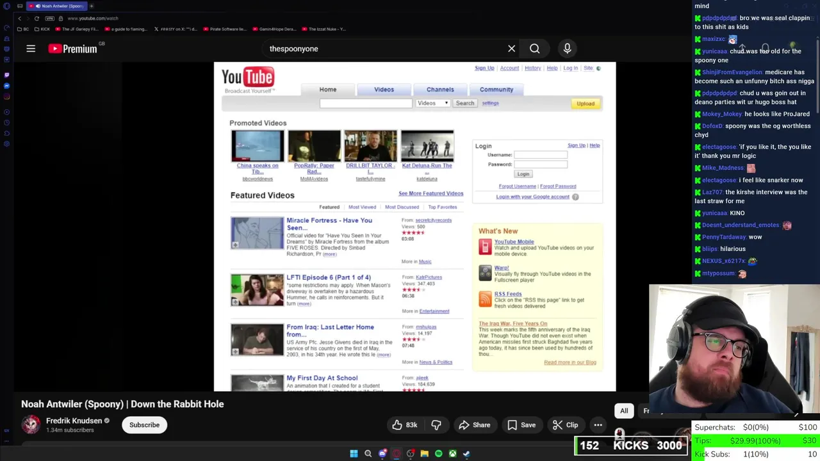Image resolution: width=820 pixels, height=461 pixels.
Task: Click the magnifier search button
Action: click(x=534, y=49)
